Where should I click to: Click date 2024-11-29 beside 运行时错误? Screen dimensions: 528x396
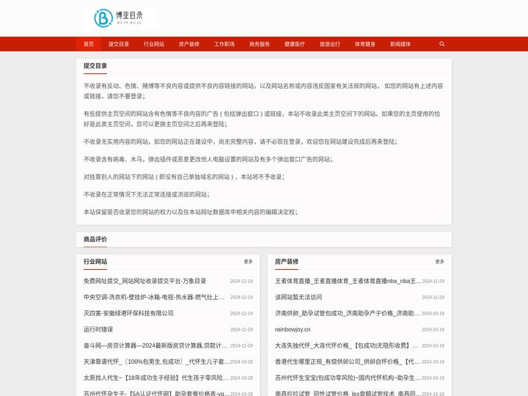pos(241,330)
